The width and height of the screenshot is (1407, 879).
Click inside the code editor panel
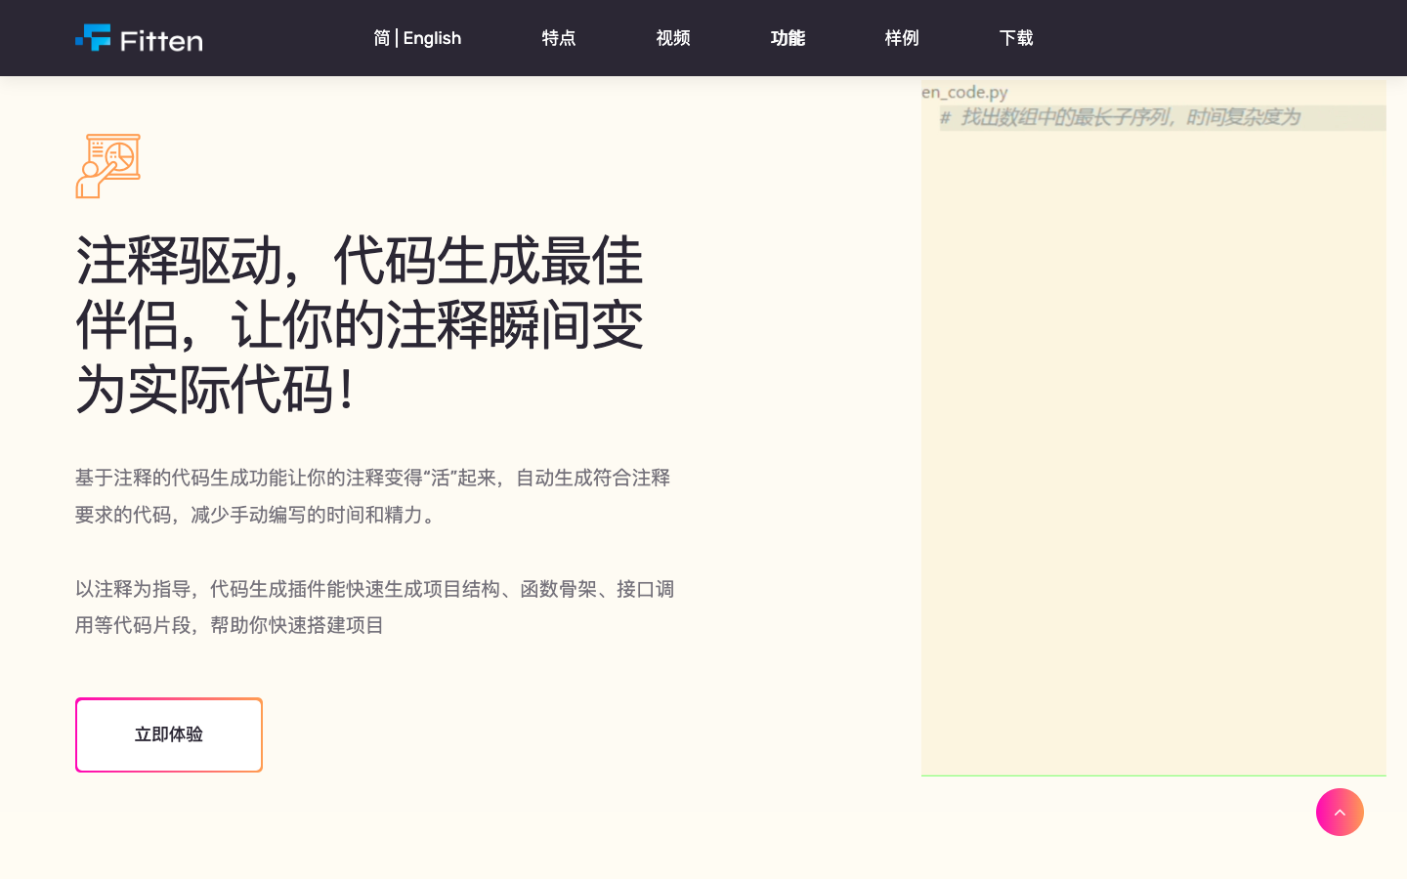(x=1153, y=439)
